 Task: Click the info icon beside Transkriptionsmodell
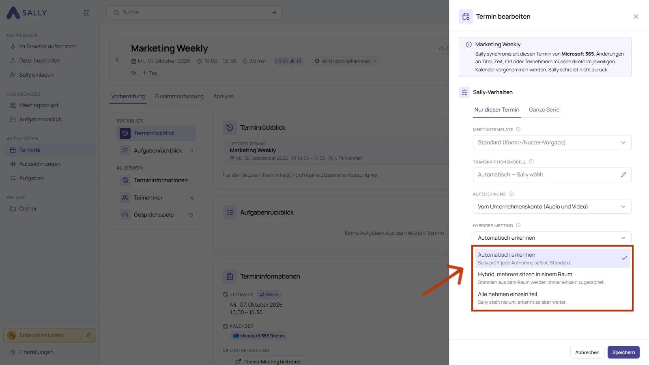tap(531, 161)
